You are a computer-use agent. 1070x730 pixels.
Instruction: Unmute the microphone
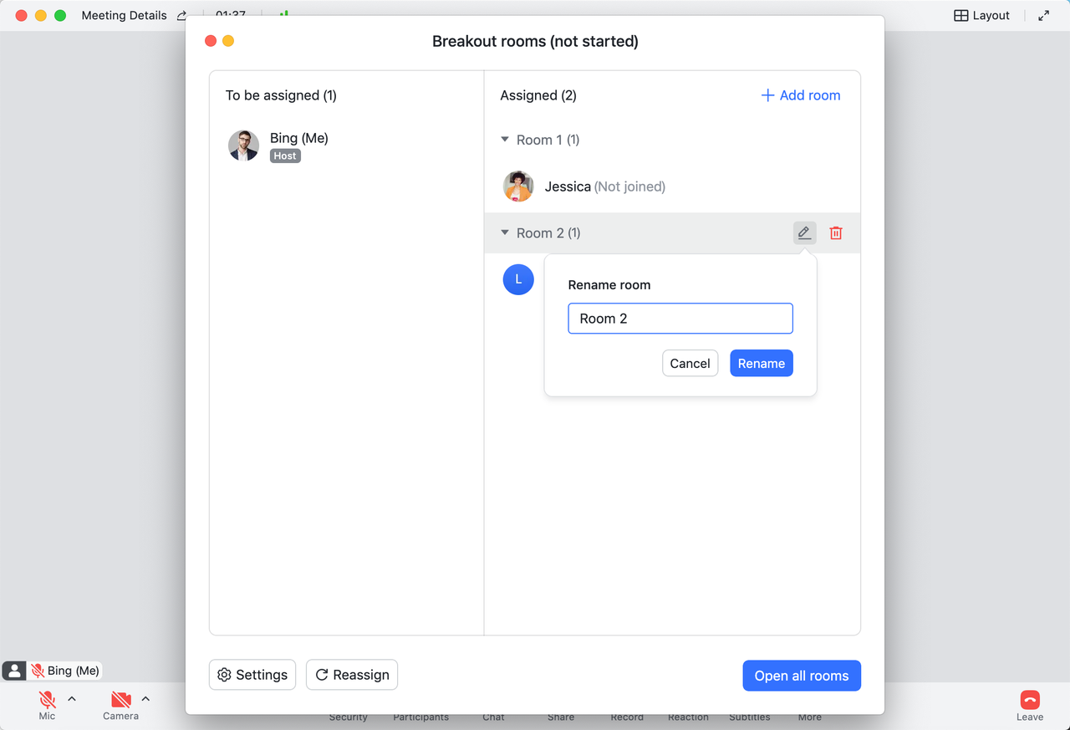click(x=48, y=700)
